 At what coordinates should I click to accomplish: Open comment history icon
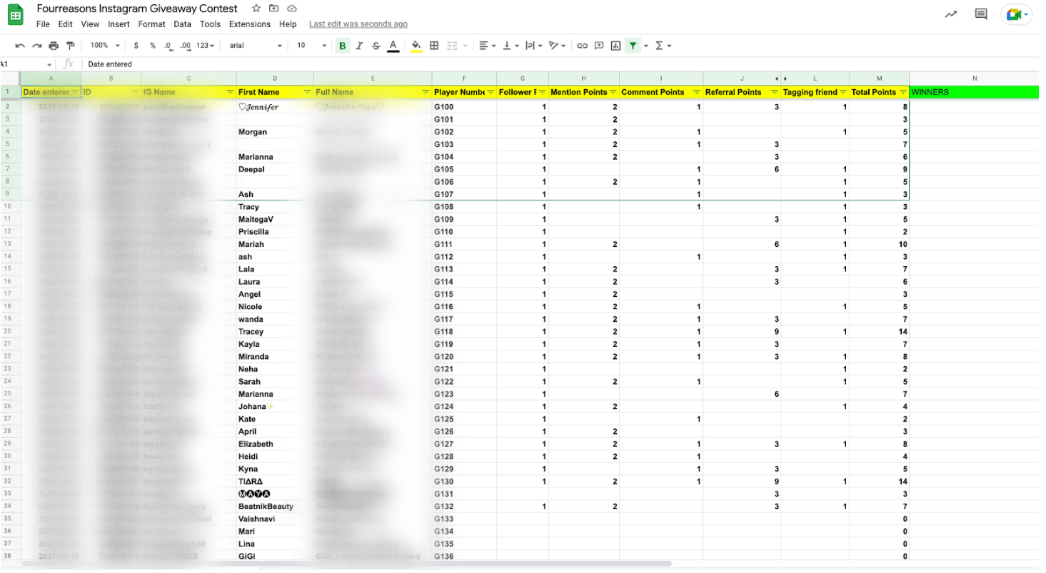981,14
